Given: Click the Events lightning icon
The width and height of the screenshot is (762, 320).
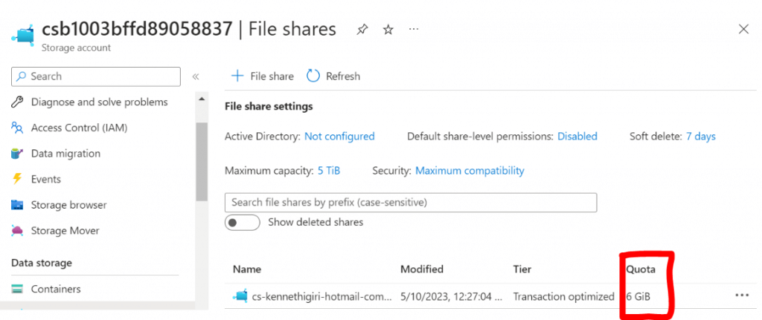Looking at the screenshot, I should pos(17,179).
